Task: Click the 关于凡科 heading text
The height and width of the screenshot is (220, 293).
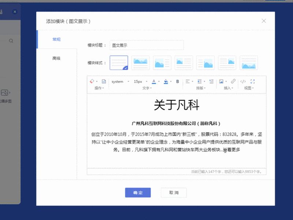Action: click(177, 105)
